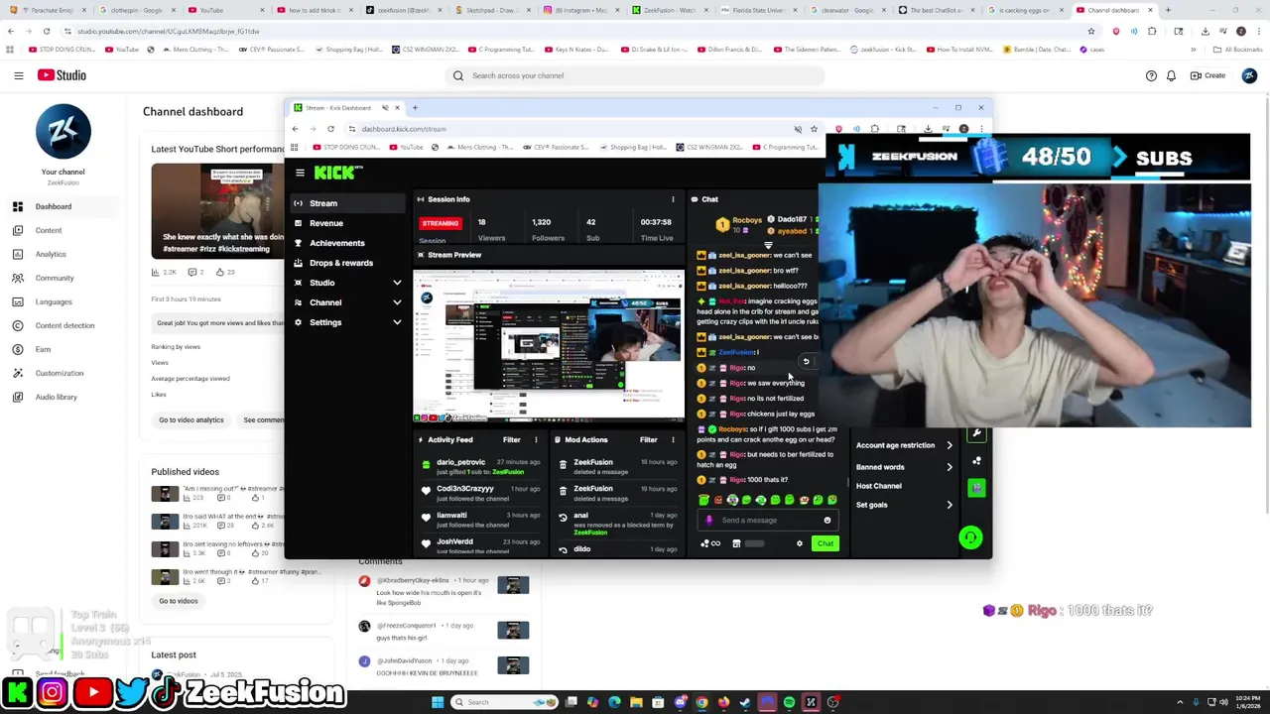The width and height of the screenshot is (1270, 714).
Task: Send message with green Chat button
Action: click(825, 543)
